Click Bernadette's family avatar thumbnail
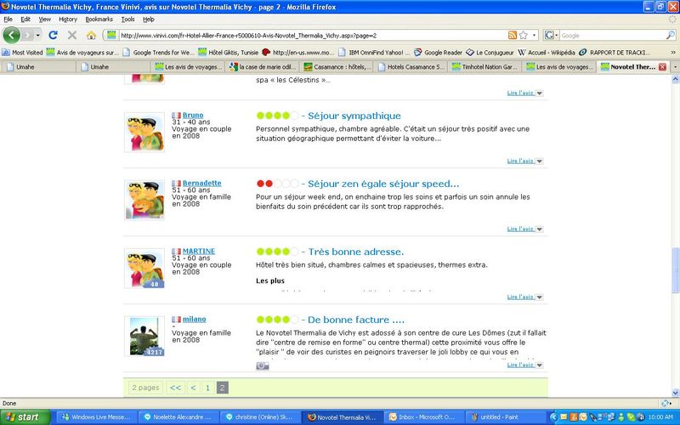The width and height of the screenshot is (680, 425). click(144, 201)
